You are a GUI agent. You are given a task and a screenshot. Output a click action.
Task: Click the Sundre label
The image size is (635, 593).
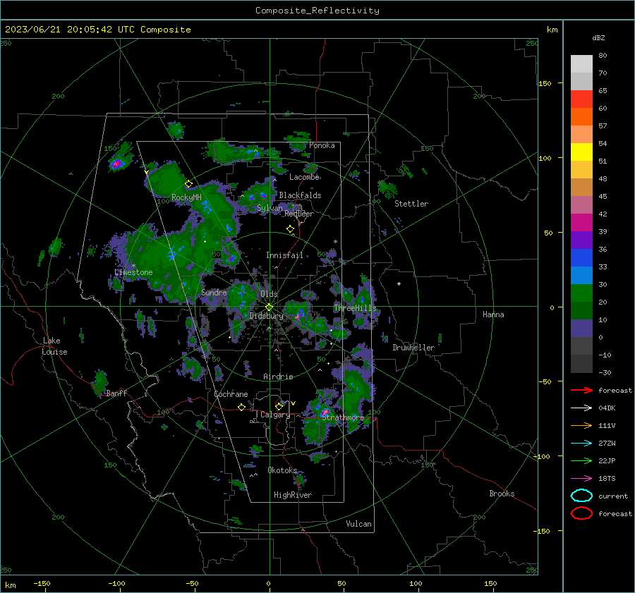coord(214,293)
